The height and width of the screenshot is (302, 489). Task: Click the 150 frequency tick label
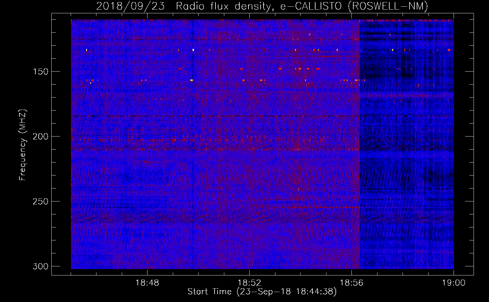tap(40, 72)
